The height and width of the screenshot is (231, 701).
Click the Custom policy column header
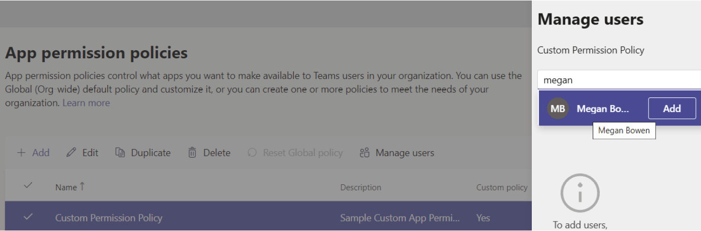pos(502,187)
